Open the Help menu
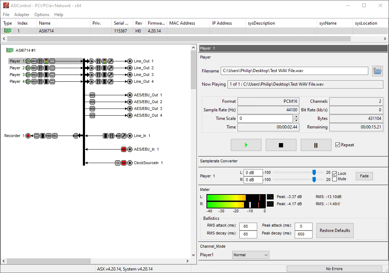The width and height of the screenshot is (389, 273). tap(59, 15)
